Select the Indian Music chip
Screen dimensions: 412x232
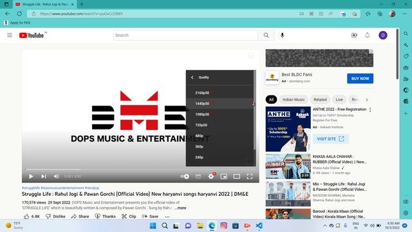click(294, 100)
